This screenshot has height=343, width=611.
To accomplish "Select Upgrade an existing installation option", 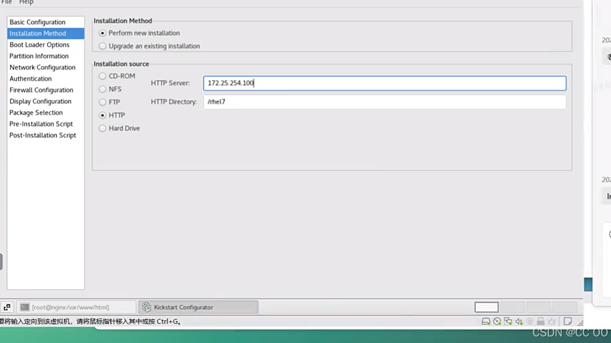I will (x=150, y=46).
